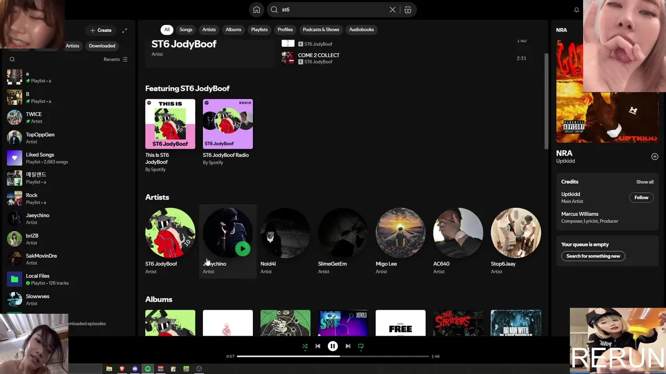This screenshot has height=374, width=666.
Task: Filter library by Downloaded chip
Action: click(x=102, y=46)
